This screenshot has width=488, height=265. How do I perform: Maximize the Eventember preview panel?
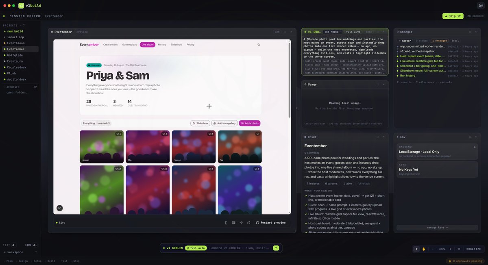[x=285, y=32]
